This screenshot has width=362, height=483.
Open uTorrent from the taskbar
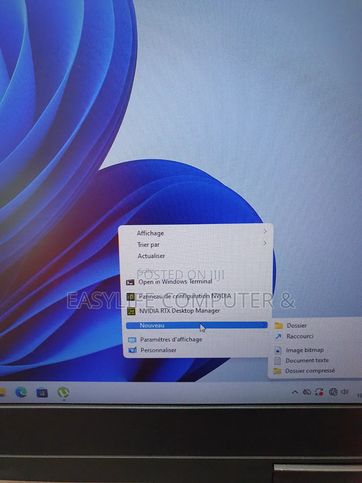pos(63,392)
